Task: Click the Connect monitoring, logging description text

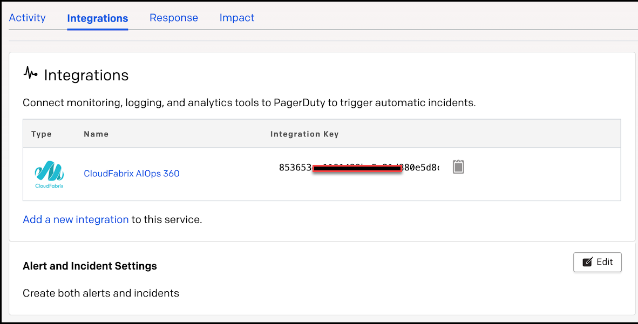Action: [249, 103]
